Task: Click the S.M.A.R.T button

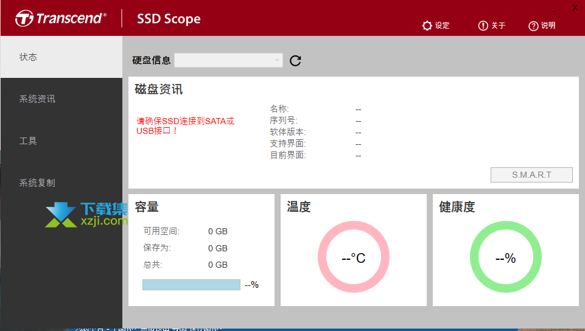Action: pyautogui.click(x=531, y=175)
